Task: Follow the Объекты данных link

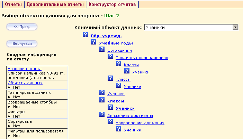Action: click(25, 83)
